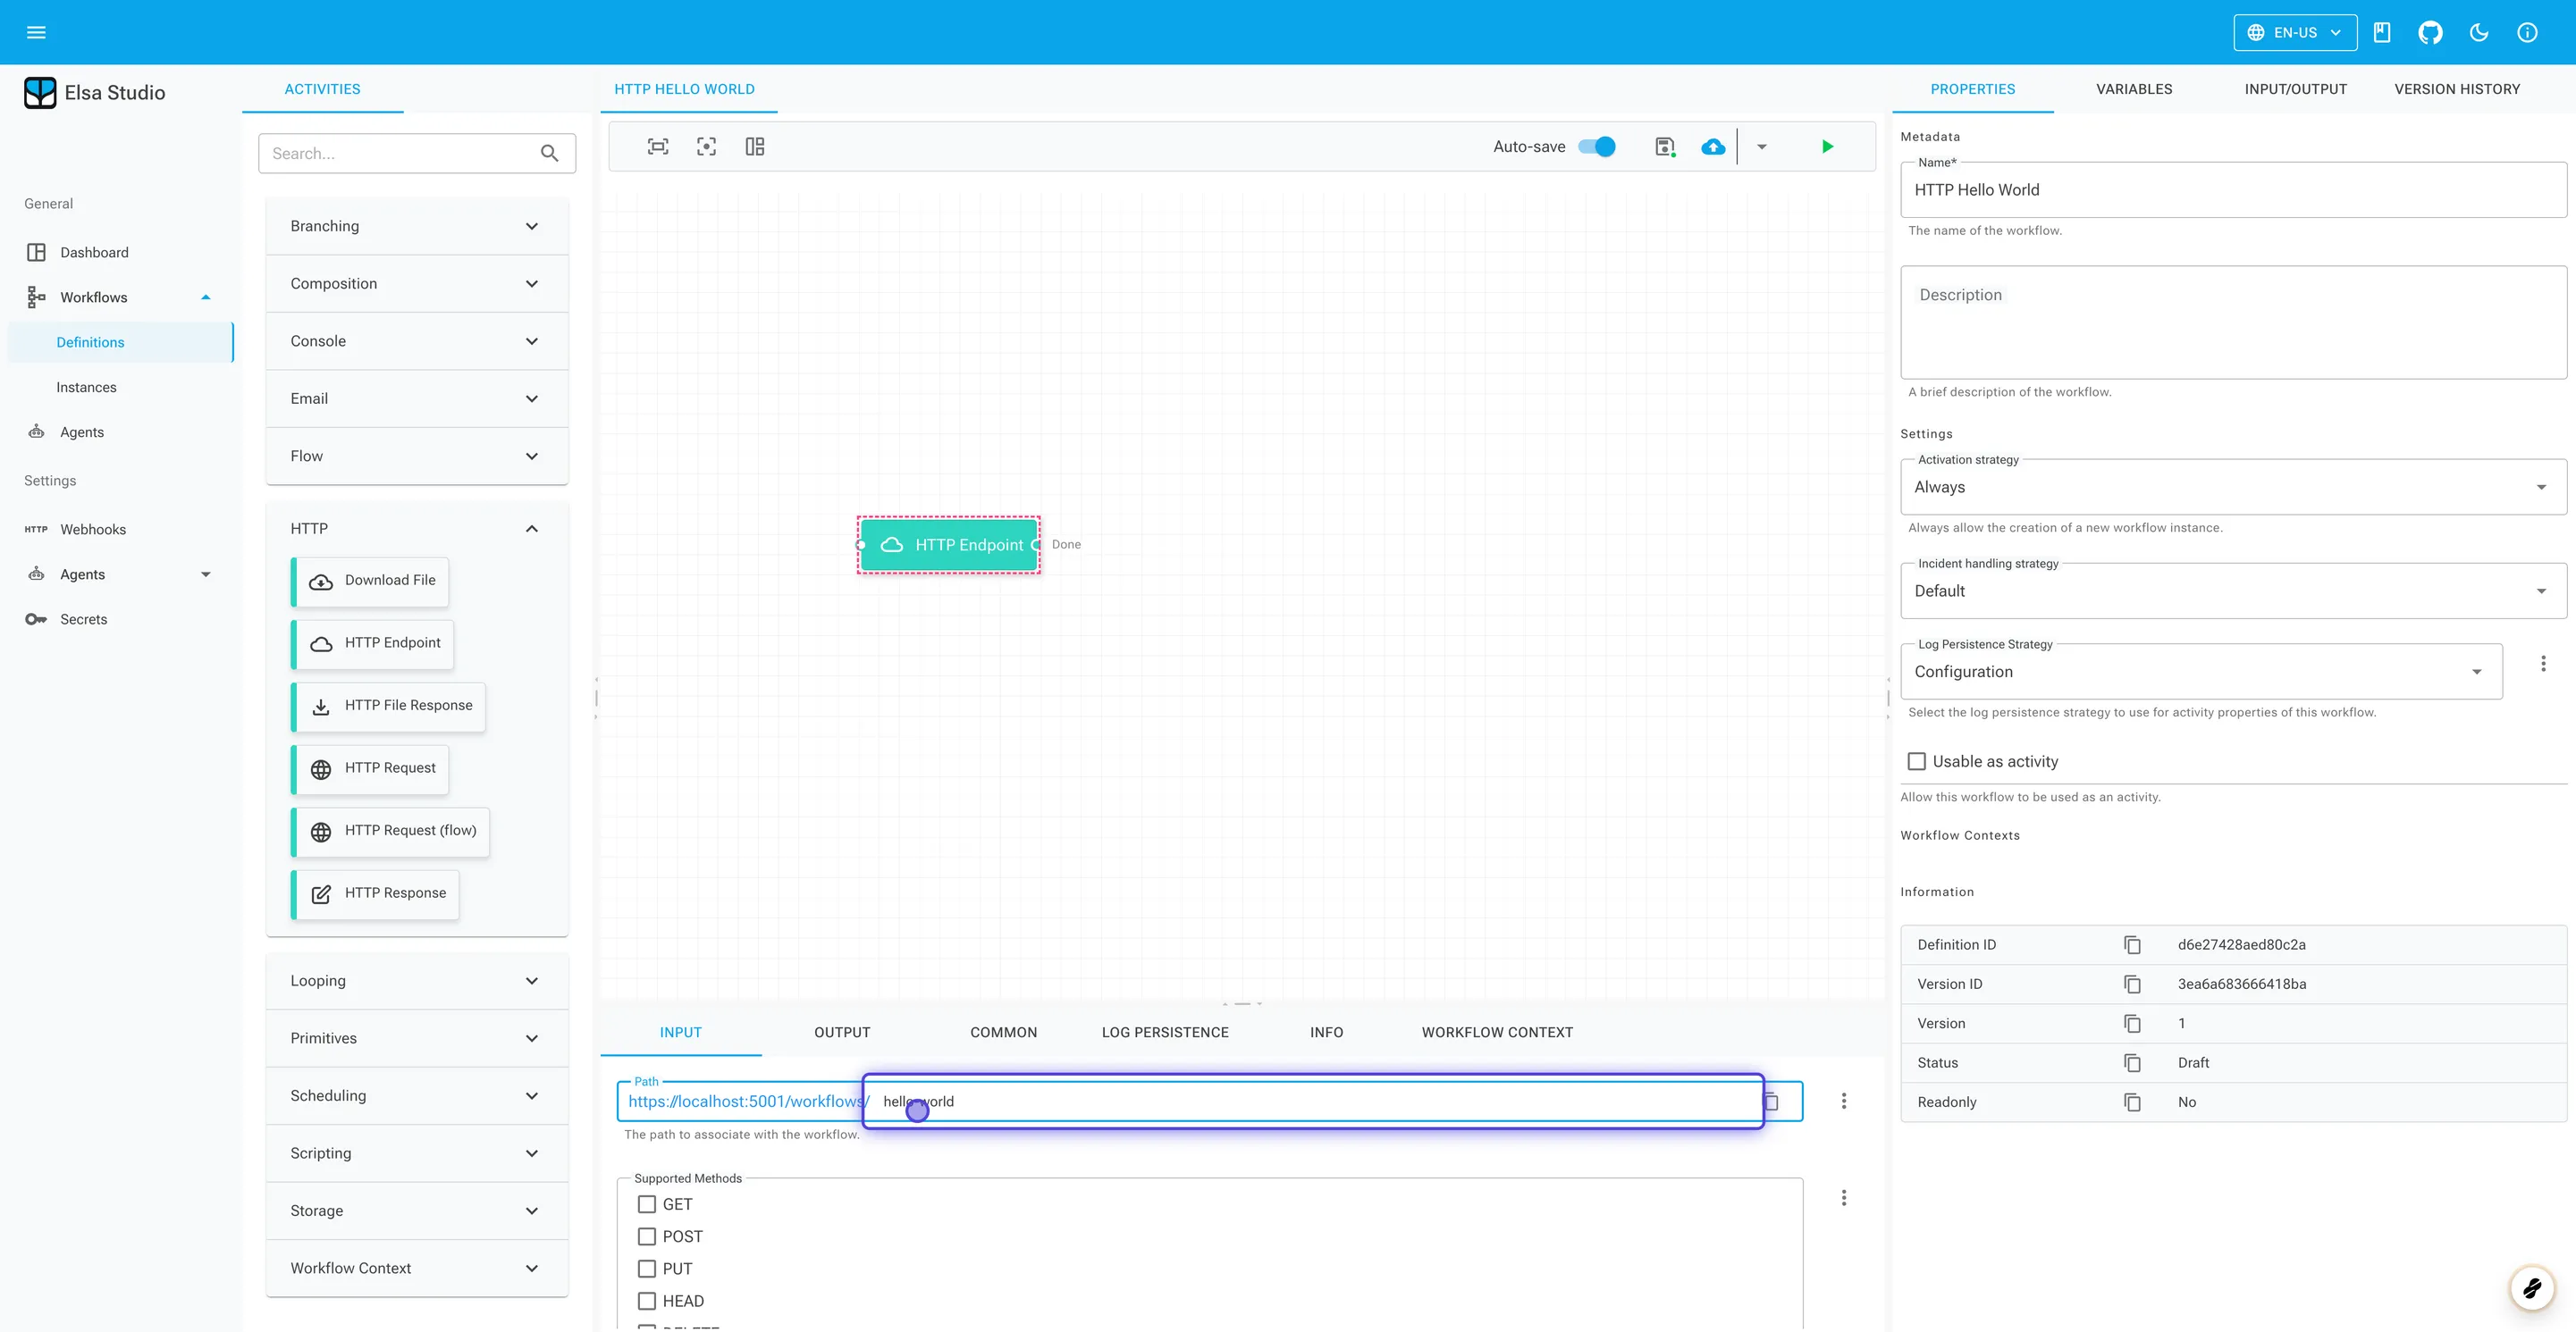The width and height of the screenshot is (2576, 1332).
Task: Switch to the Version History tab
Action: pos(2457,89)
